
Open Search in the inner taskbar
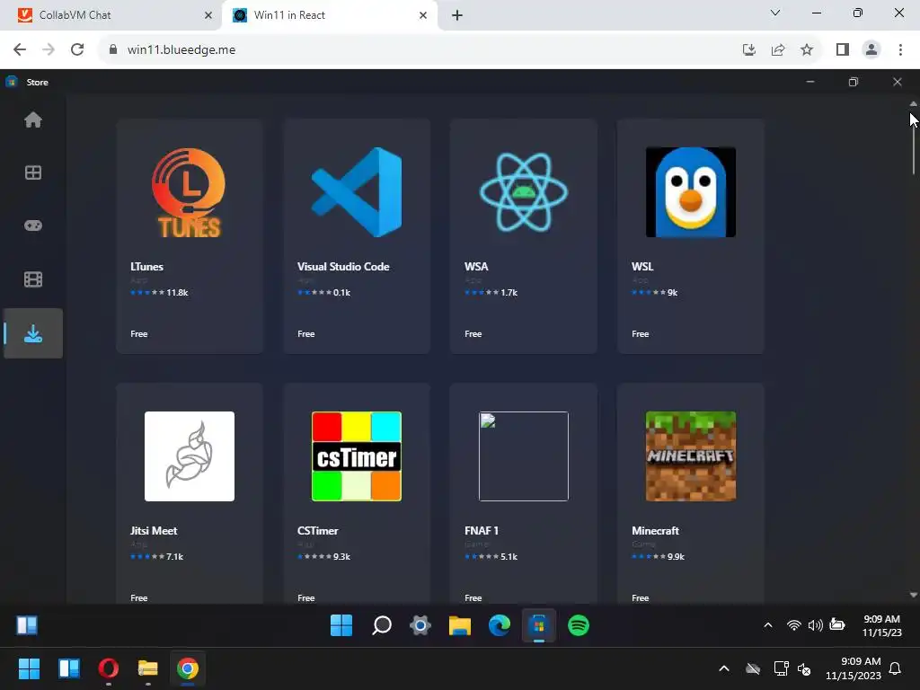click(x=381, y=625)
